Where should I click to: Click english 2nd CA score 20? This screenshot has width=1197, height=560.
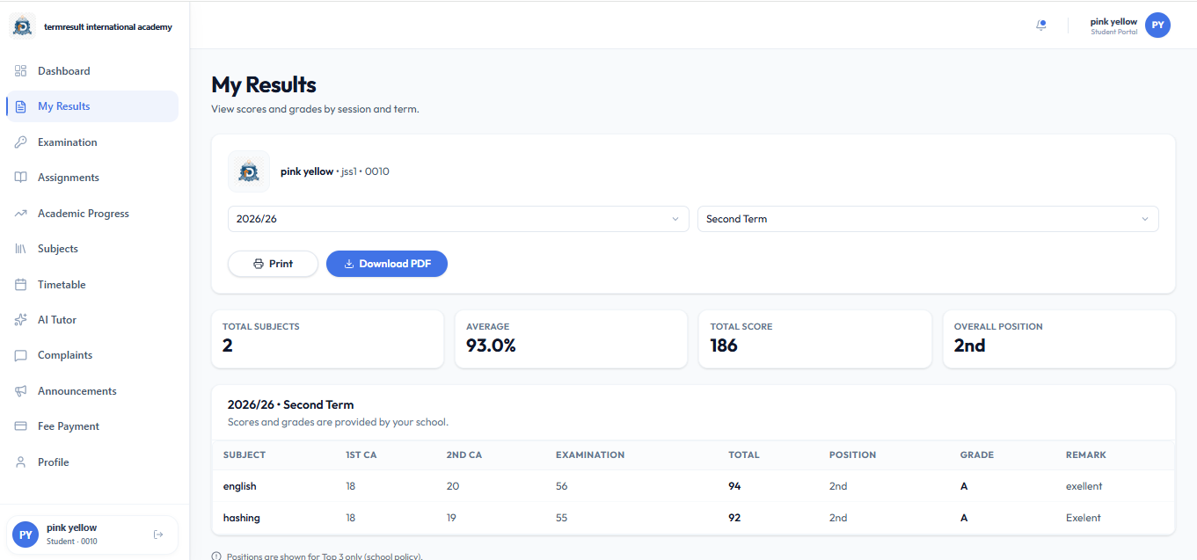[x=453, y=486]
